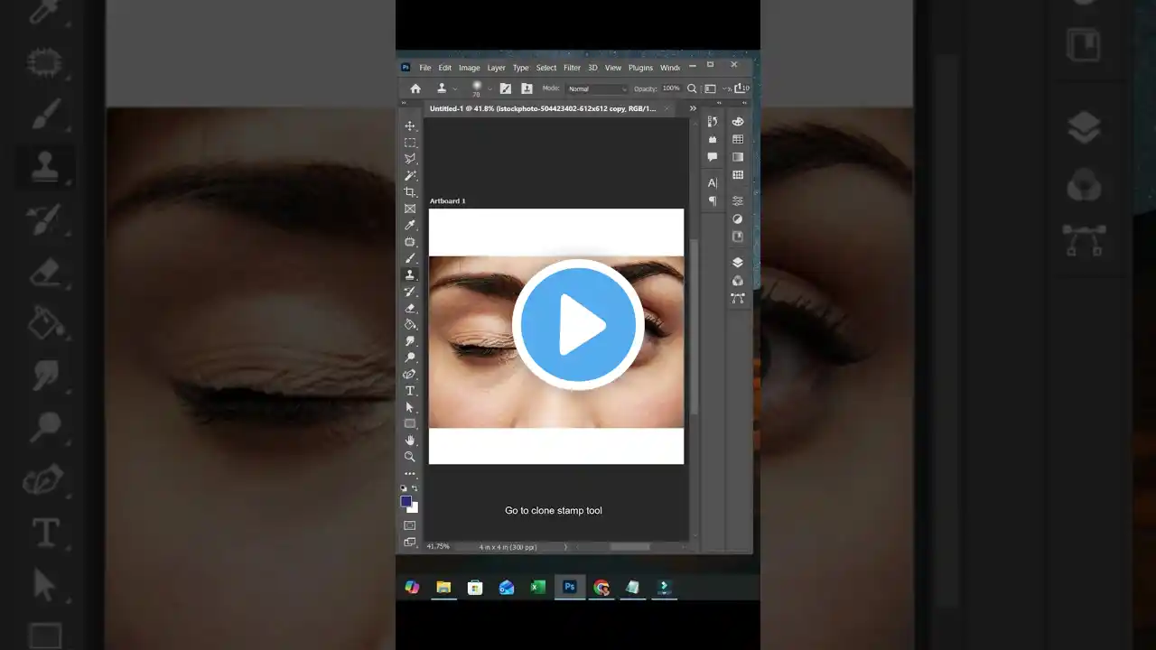Select the Paint Bucket tool
This screenshot has height=650, width=1156.
tap(410, 324)
